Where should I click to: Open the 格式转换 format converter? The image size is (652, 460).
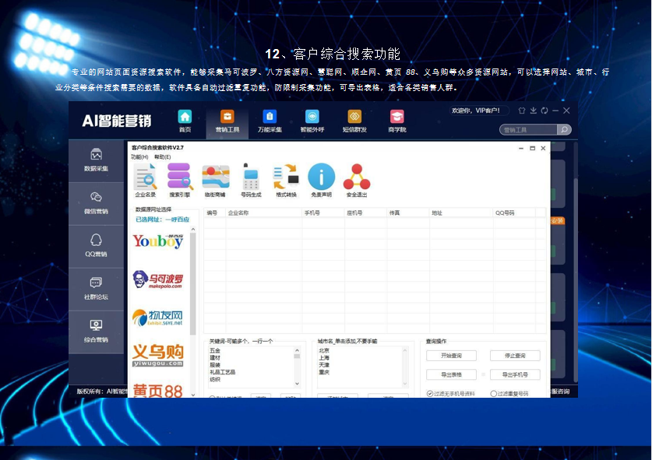tap(286, 180)
